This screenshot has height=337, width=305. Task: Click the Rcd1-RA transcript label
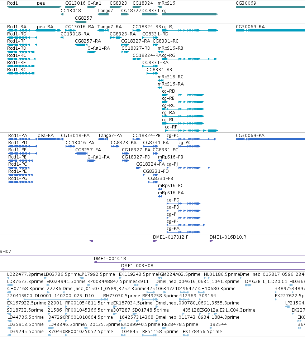(x=17, y=26)
